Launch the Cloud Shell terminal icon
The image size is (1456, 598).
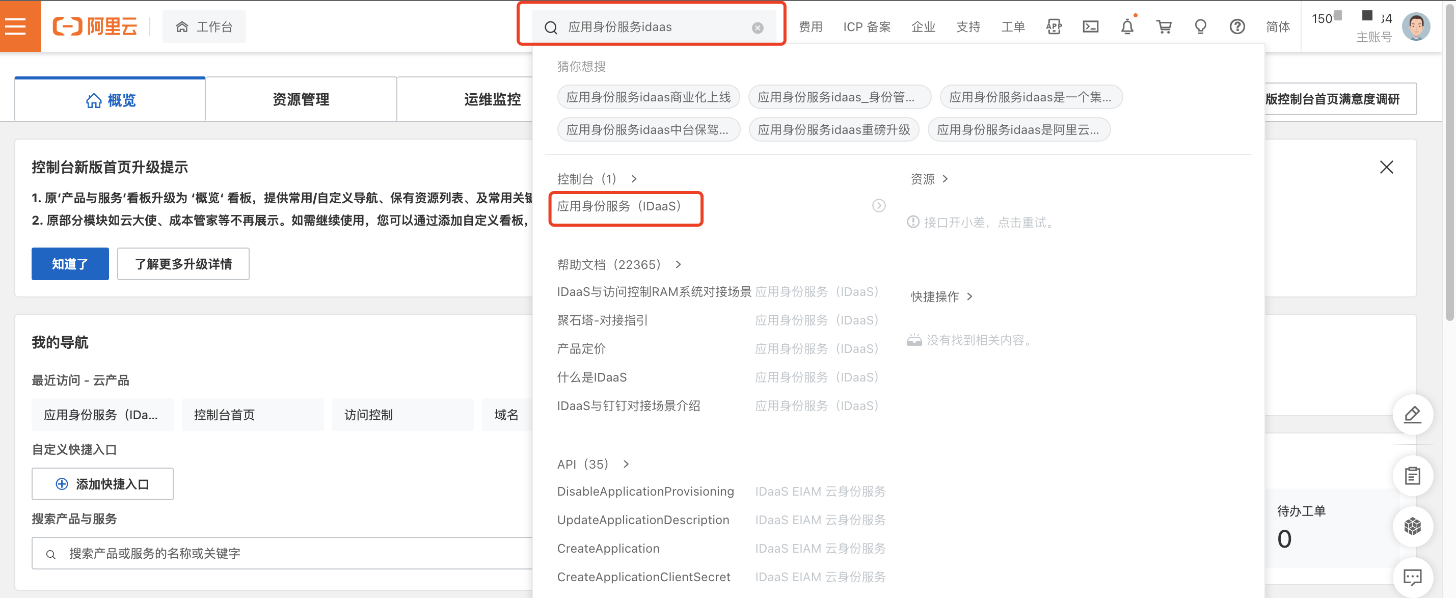click(x=1090, y=26)
